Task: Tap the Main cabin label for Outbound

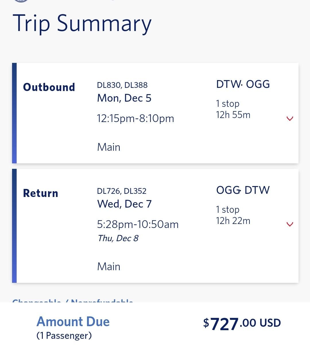Action: click(109, 147)
